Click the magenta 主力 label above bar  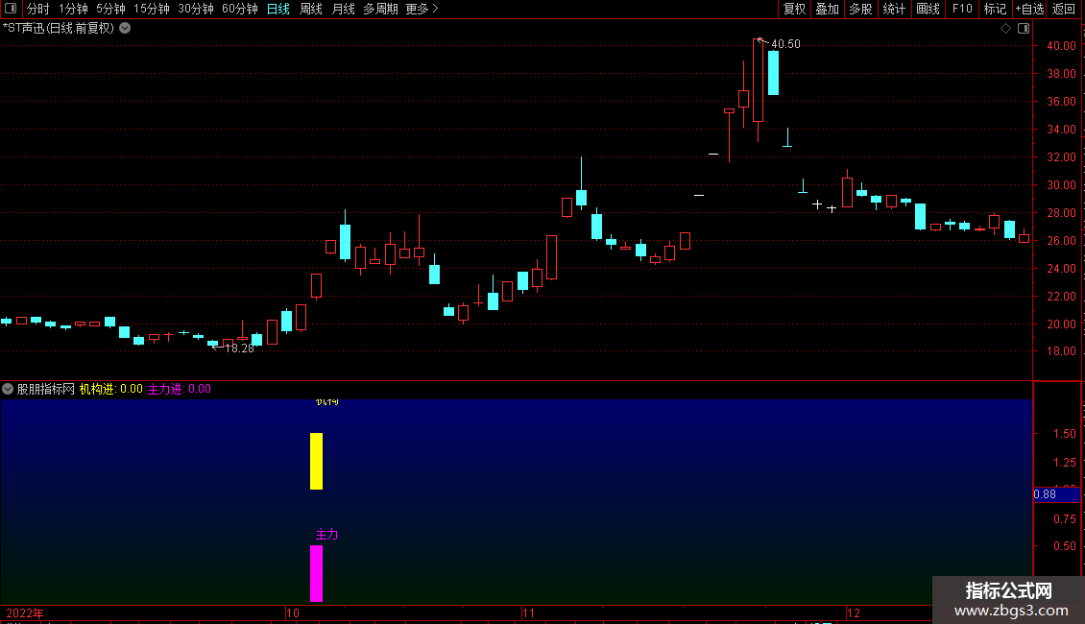(326, 535)
